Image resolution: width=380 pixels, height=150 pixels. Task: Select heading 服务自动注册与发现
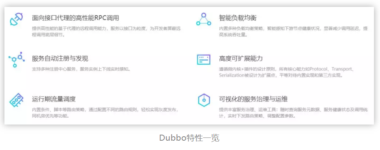point(60,58)
